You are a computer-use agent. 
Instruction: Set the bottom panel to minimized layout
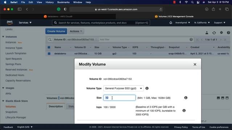point(218,98)
